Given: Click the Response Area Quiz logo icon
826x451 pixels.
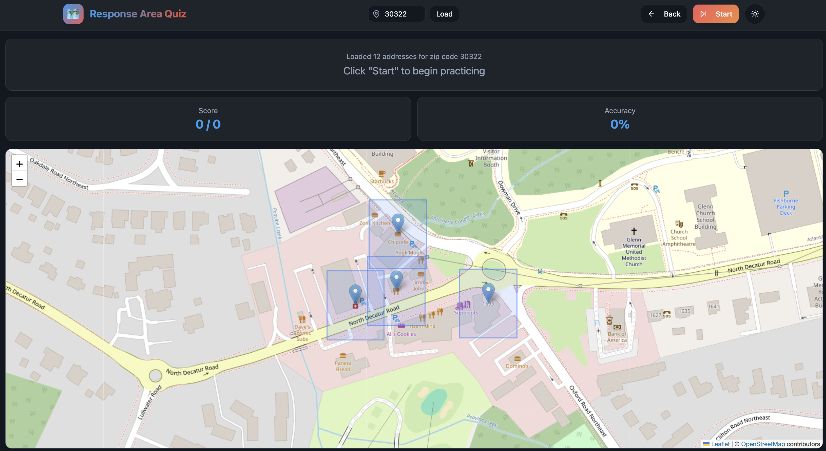Looking at the screenshot, I should tap(73, 14).
